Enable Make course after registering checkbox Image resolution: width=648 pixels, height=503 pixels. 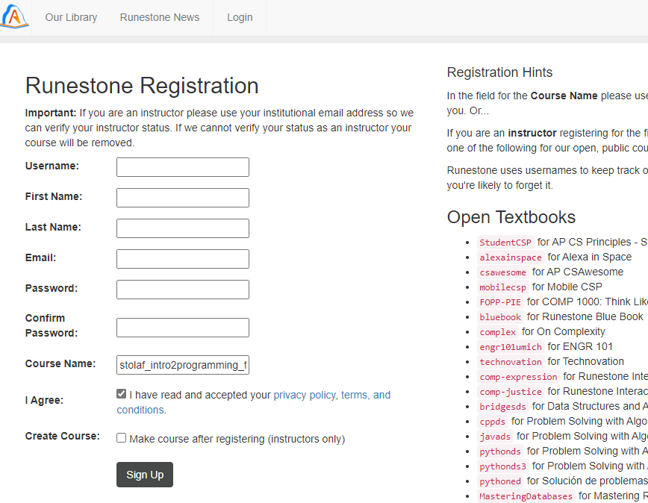[x=121, y=438]
